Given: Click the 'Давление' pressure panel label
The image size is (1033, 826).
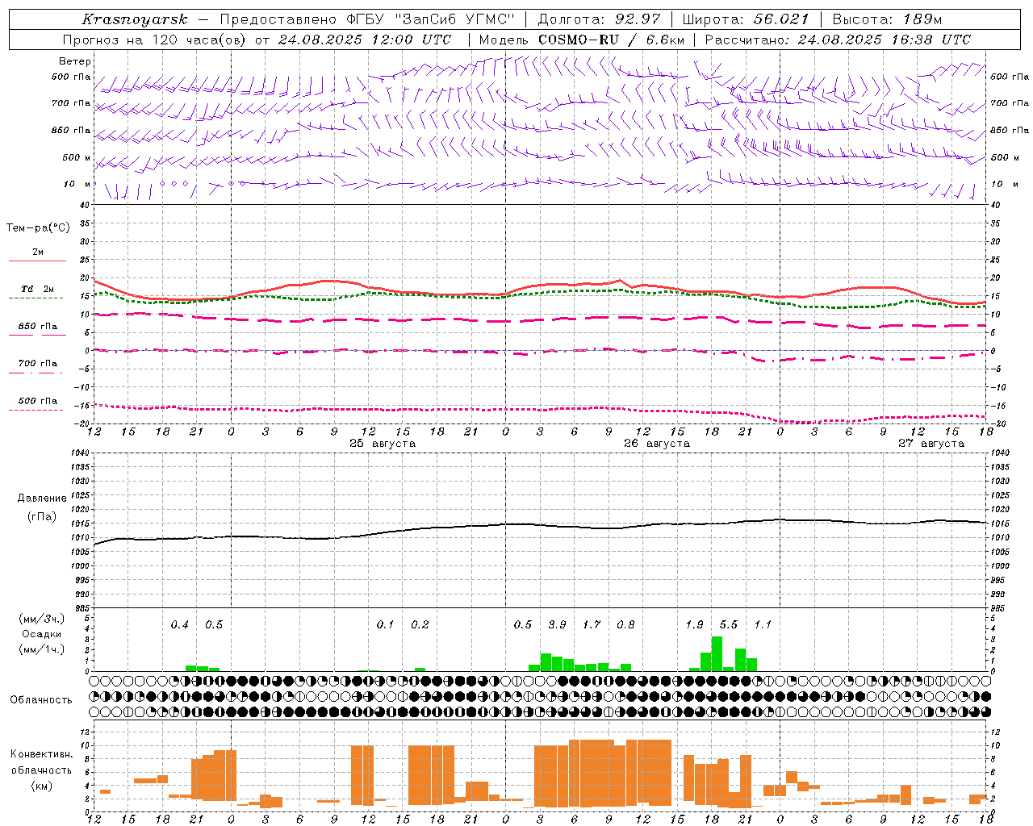Looking at the screenshot, I should click(x=42, y=499).
